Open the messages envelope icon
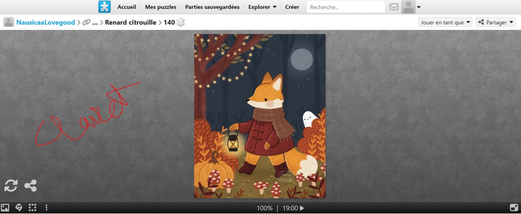The image size is (521, 214). (x=394, y=7)
